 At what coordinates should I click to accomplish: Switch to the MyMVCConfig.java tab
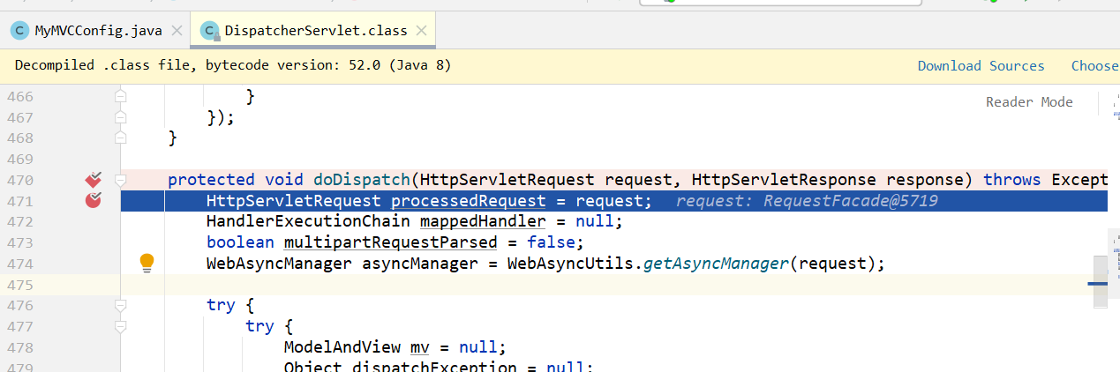98,31
